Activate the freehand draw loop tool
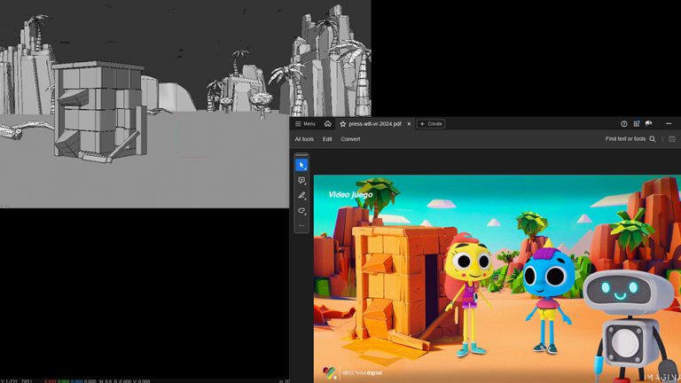The width and height of the screenshot is (681, 383). (301, 211)
